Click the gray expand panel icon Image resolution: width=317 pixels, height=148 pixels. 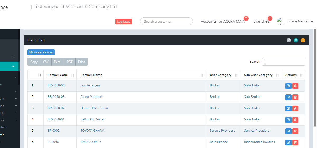289,40
